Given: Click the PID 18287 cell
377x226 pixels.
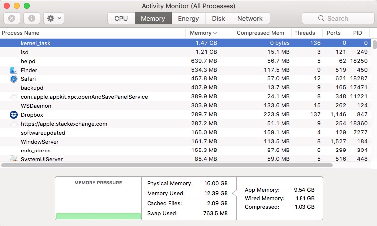Looking at the screenshot, I should click(x=359, y=78).
